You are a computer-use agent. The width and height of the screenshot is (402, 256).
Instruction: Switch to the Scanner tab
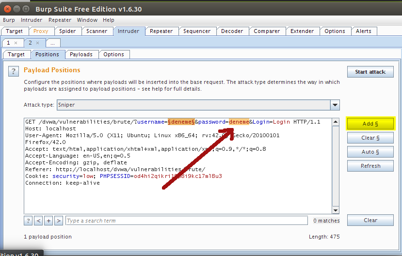(96, 31)
